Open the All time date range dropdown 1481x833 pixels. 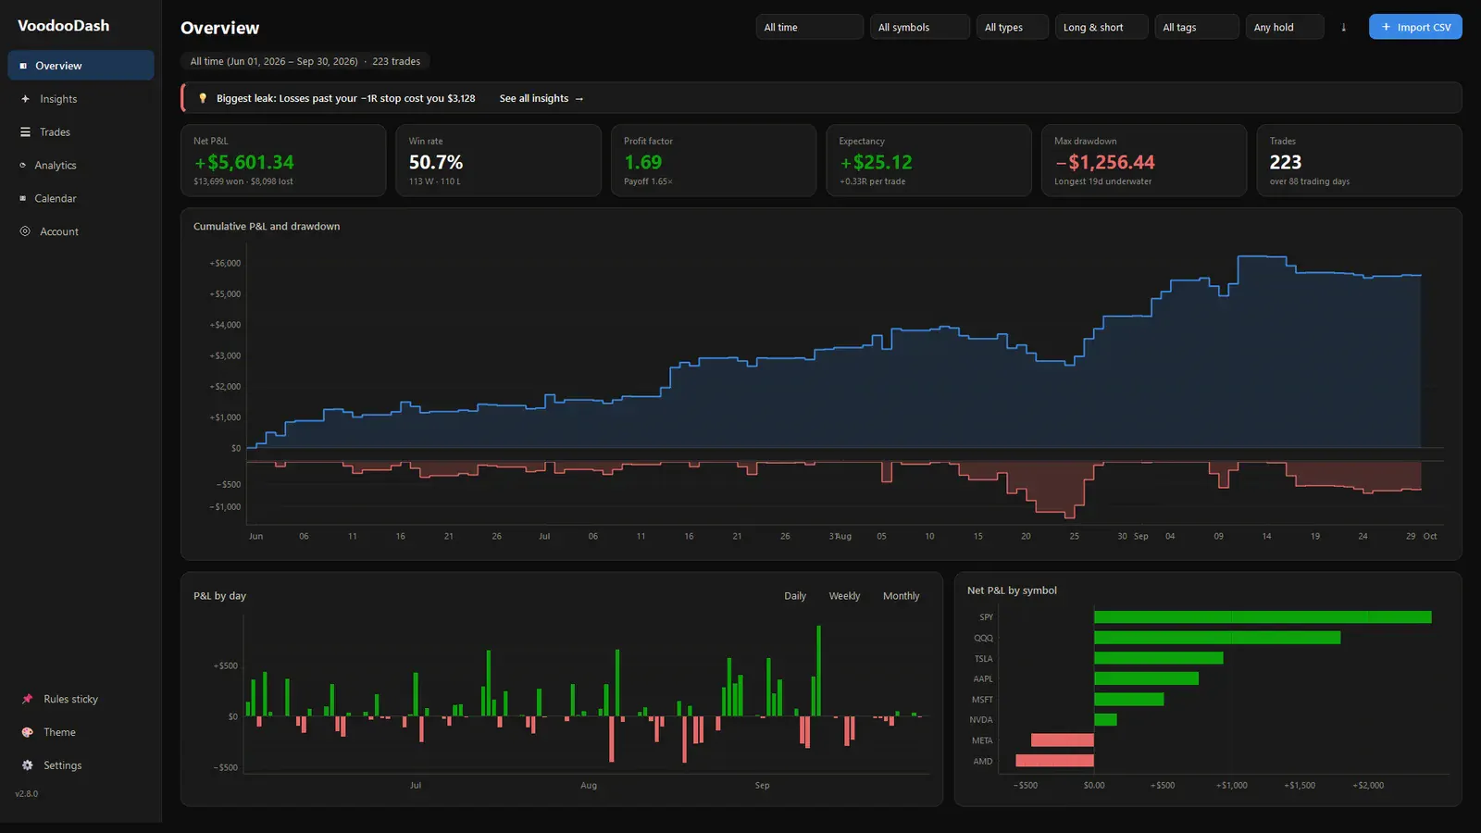coord(810,27)
